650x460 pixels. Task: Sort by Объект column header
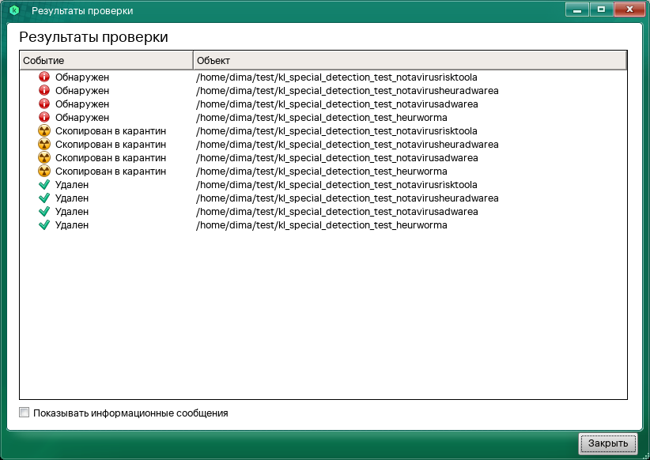410,61
